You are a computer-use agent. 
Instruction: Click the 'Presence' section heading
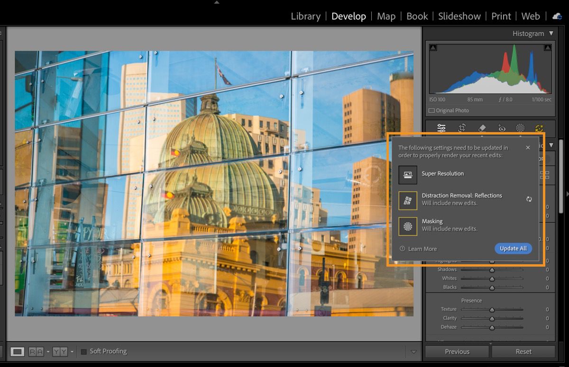click(471, 300)
